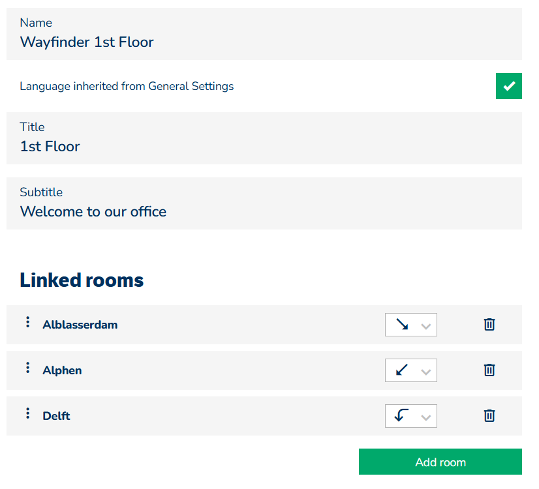Click the down-right arrow icon for Alblasserdam
Image resolution: width=539 pixels, height=489 pixels.
click(402, 325)
